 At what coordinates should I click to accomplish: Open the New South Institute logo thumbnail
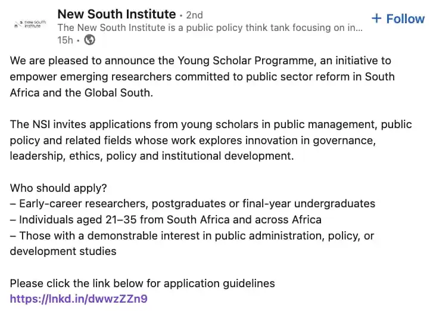(x=30, y=24)
